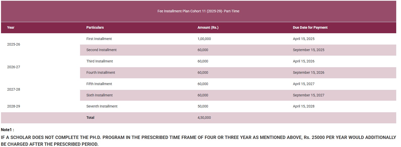401x147 pixels.
Task: Click the Amount (Rs.) column header
Action: coord(208,27)
